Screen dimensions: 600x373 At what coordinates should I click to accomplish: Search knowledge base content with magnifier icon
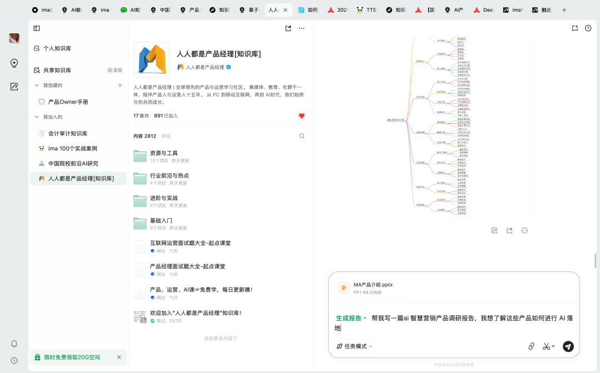click(302, 136)
